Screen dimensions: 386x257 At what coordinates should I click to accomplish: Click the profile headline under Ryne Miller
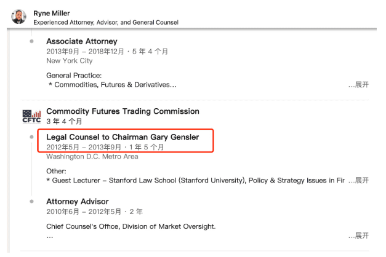click(x=106, y=22)
